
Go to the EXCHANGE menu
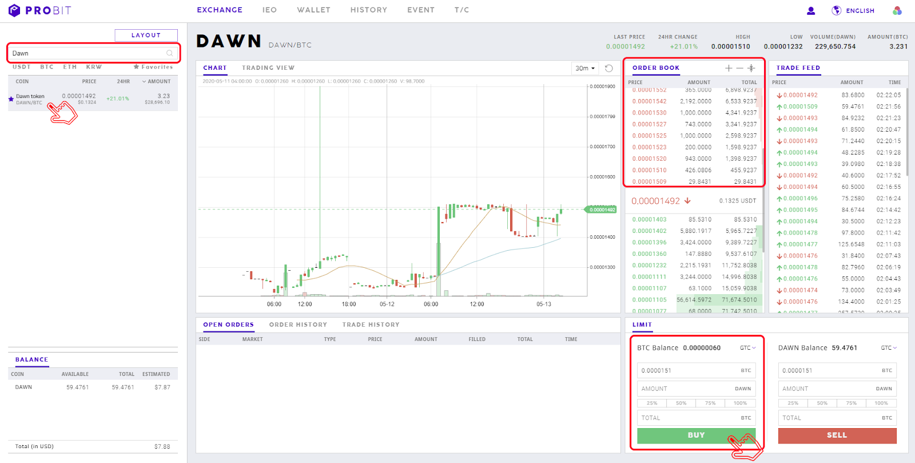(220, 10)
